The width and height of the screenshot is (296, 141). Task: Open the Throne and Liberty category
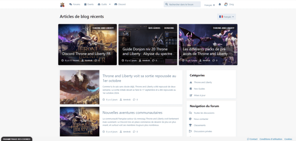(203, 82)
